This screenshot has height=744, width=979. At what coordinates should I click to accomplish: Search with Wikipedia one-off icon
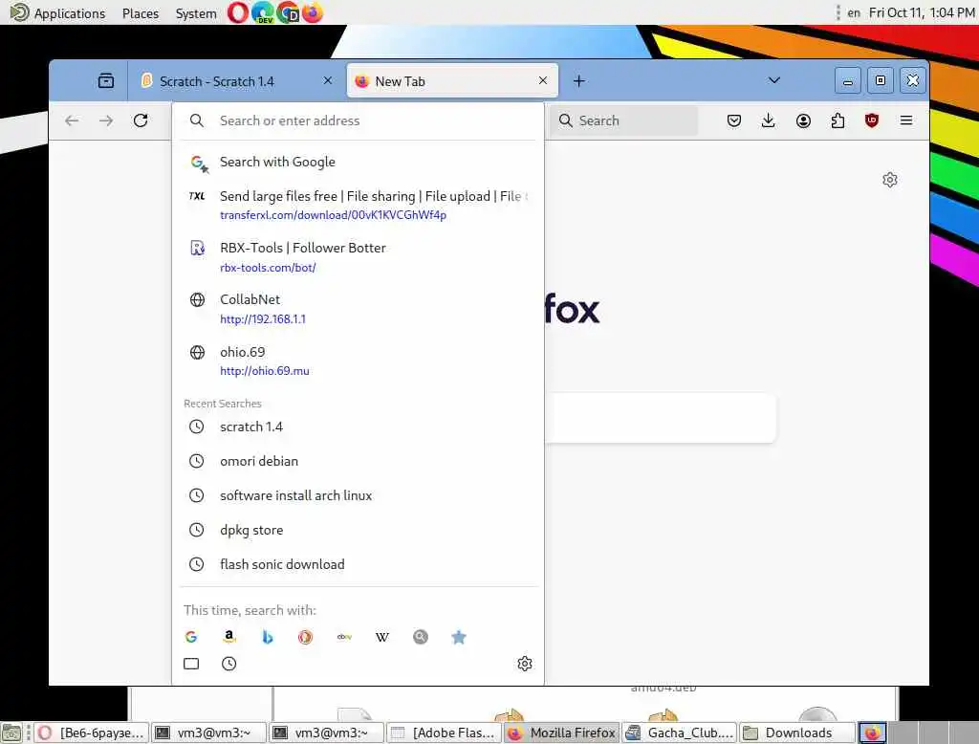point(382,637)
